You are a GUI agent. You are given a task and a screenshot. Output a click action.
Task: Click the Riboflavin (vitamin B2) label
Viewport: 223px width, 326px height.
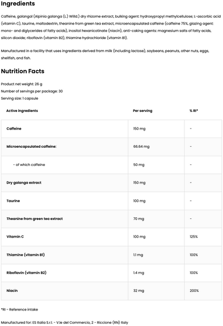click(26, 272)
